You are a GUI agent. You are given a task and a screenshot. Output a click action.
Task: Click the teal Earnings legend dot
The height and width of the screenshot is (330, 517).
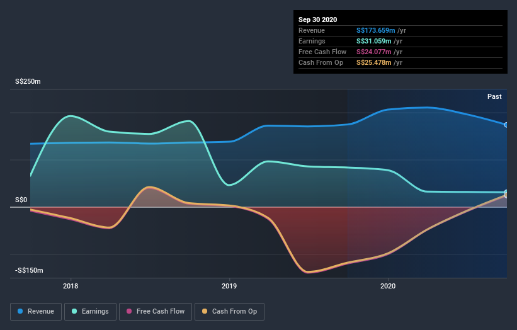[74, 311]
